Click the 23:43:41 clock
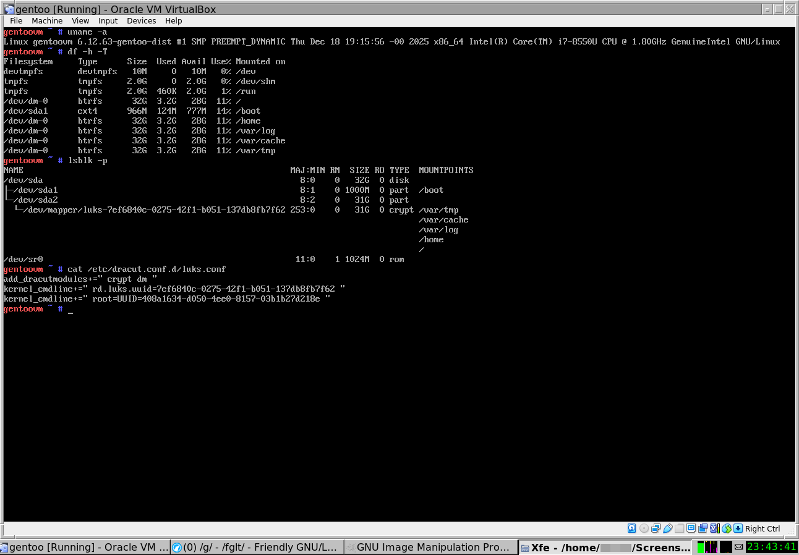The image size is (799, 555). tap(772, 547)
